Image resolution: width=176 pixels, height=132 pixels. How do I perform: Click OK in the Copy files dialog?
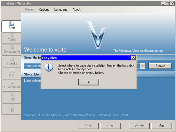pos(89,82)
